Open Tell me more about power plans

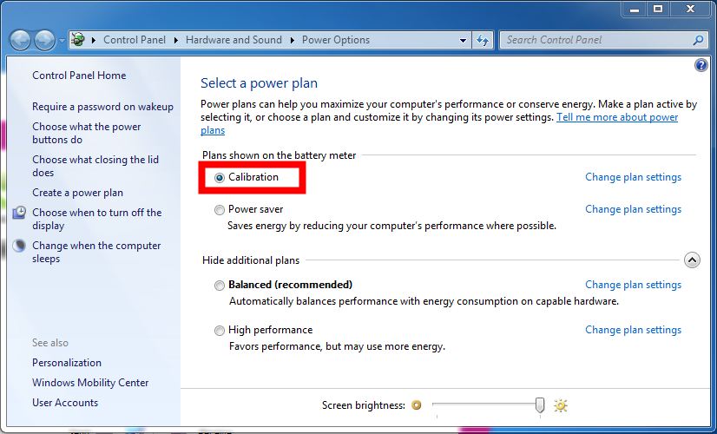coord(617,117)
